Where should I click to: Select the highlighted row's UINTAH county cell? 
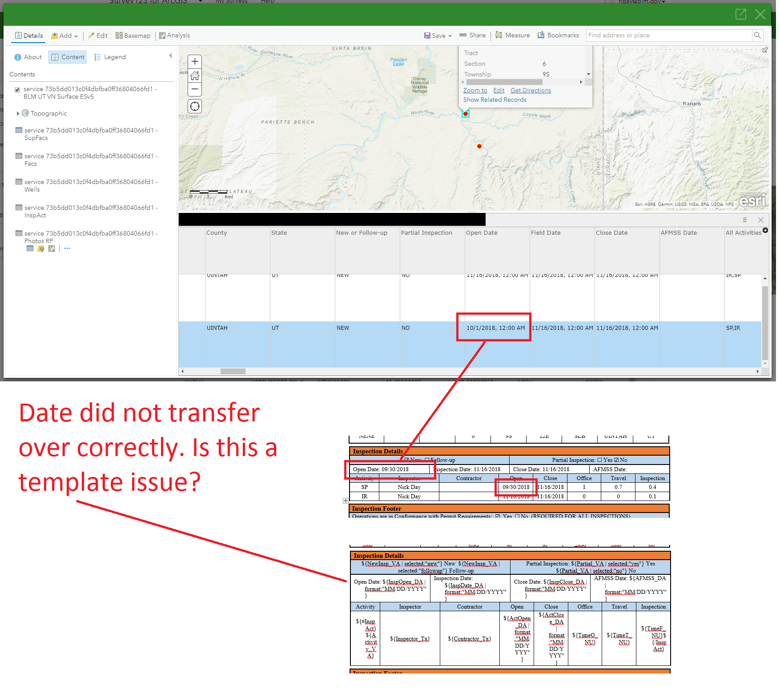pyautogui.click(x=238, y=344)
